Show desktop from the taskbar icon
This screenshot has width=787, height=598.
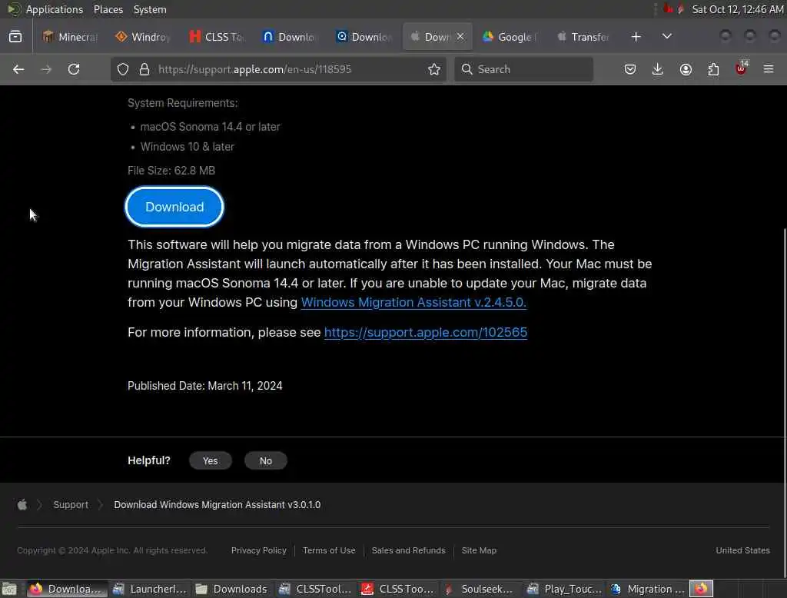9,589
